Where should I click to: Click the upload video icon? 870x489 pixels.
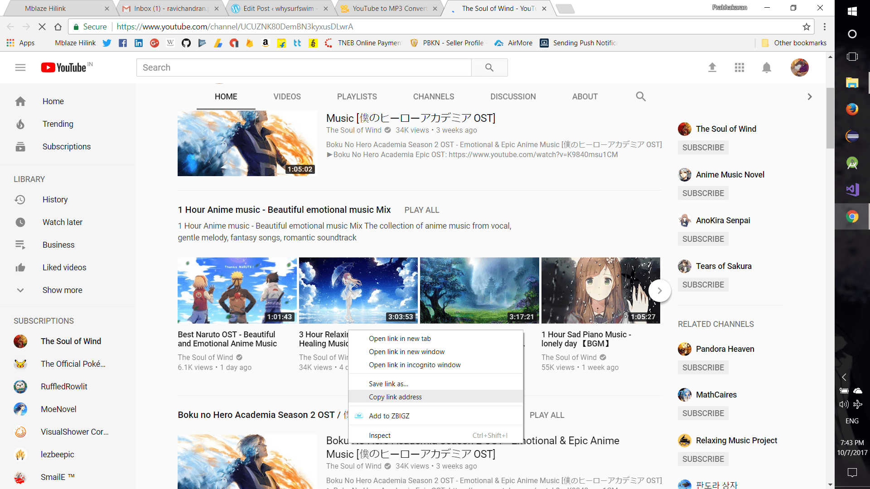coord(712,67)
